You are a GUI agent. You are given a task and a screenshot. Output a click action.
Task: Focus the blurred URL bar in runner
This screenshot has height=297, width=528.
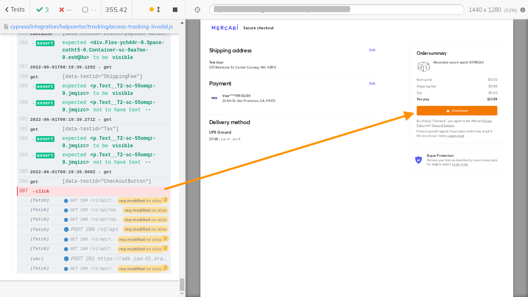coord(337,9)
